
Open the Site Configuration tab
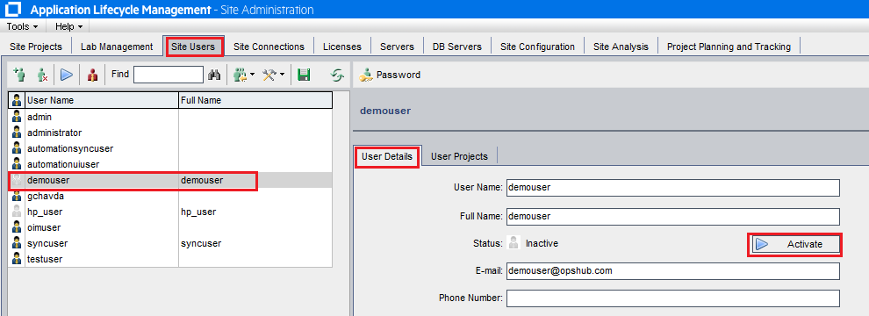pyautogui.click(x=537, y=47)
